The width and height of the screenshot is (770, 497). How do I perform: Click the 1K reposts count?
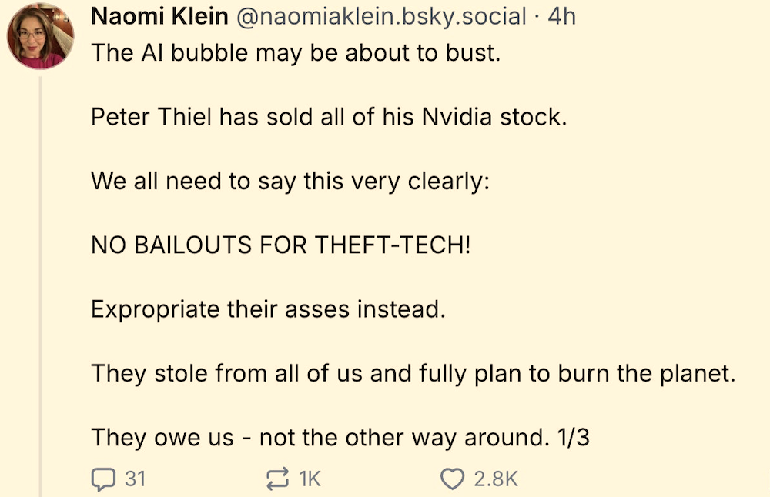309,479
